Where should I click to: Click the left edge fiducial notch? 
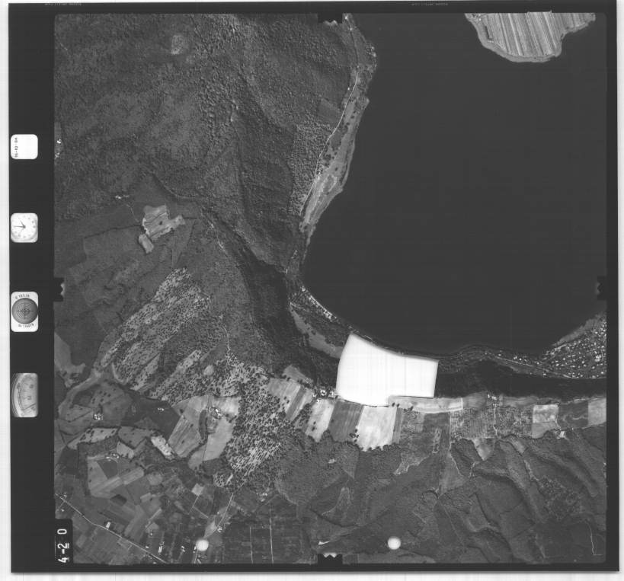[x=59, y=289]
